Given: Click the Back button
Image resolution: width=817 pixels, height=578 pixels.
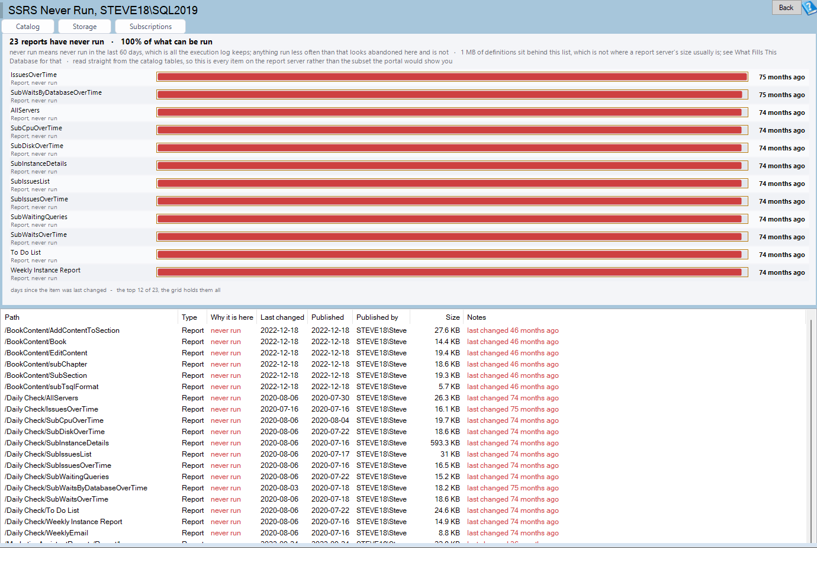Looking at the screenshot, I should 786,8.
